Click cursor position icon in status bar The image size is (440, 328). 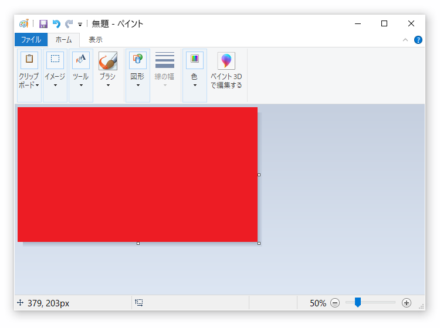(x=20, y=302)
